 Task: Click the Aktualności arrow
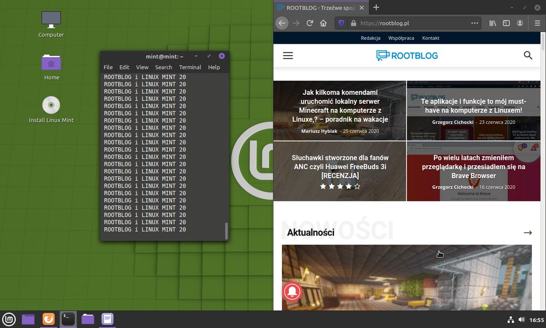(x=527, y=233)
